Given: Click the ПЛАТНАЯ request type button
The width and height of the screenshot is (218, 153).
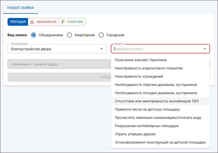Looking at the screenshot, I should 72,22.
